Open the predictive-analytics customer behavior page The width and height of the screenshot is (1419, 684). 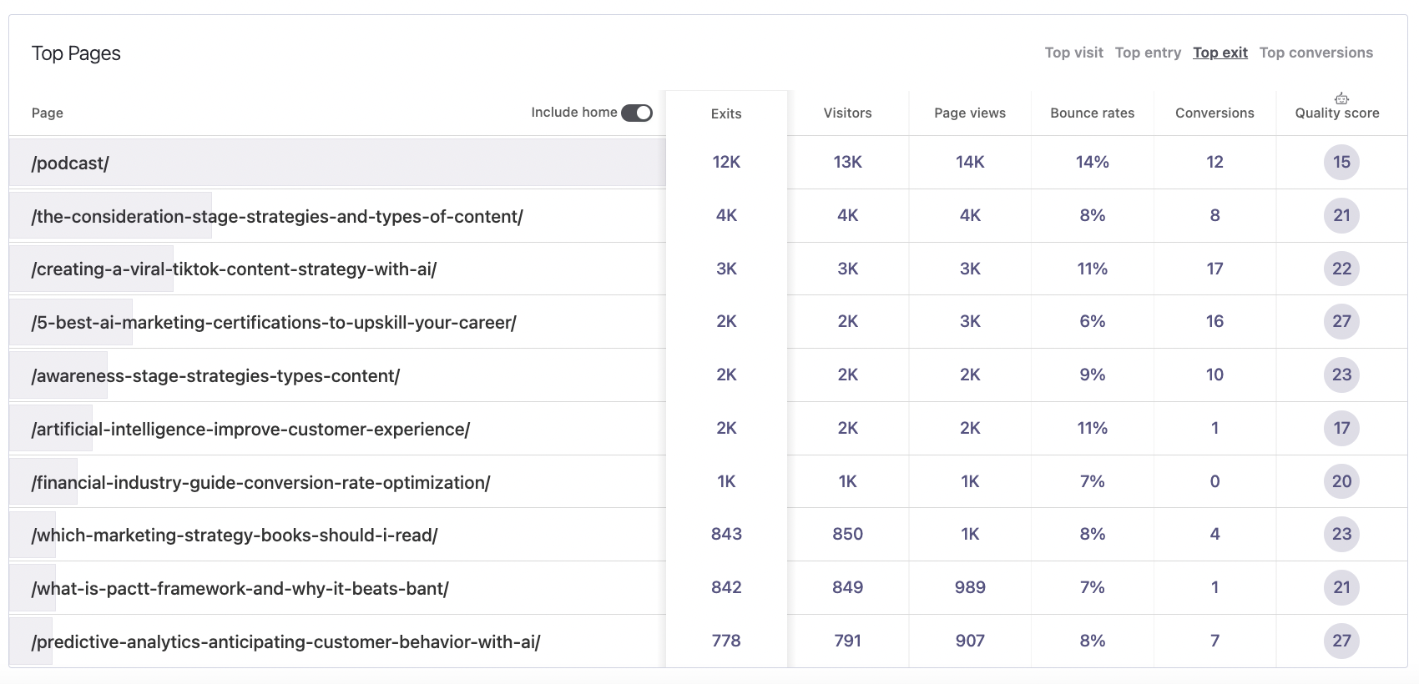click(x=285, y=642)
